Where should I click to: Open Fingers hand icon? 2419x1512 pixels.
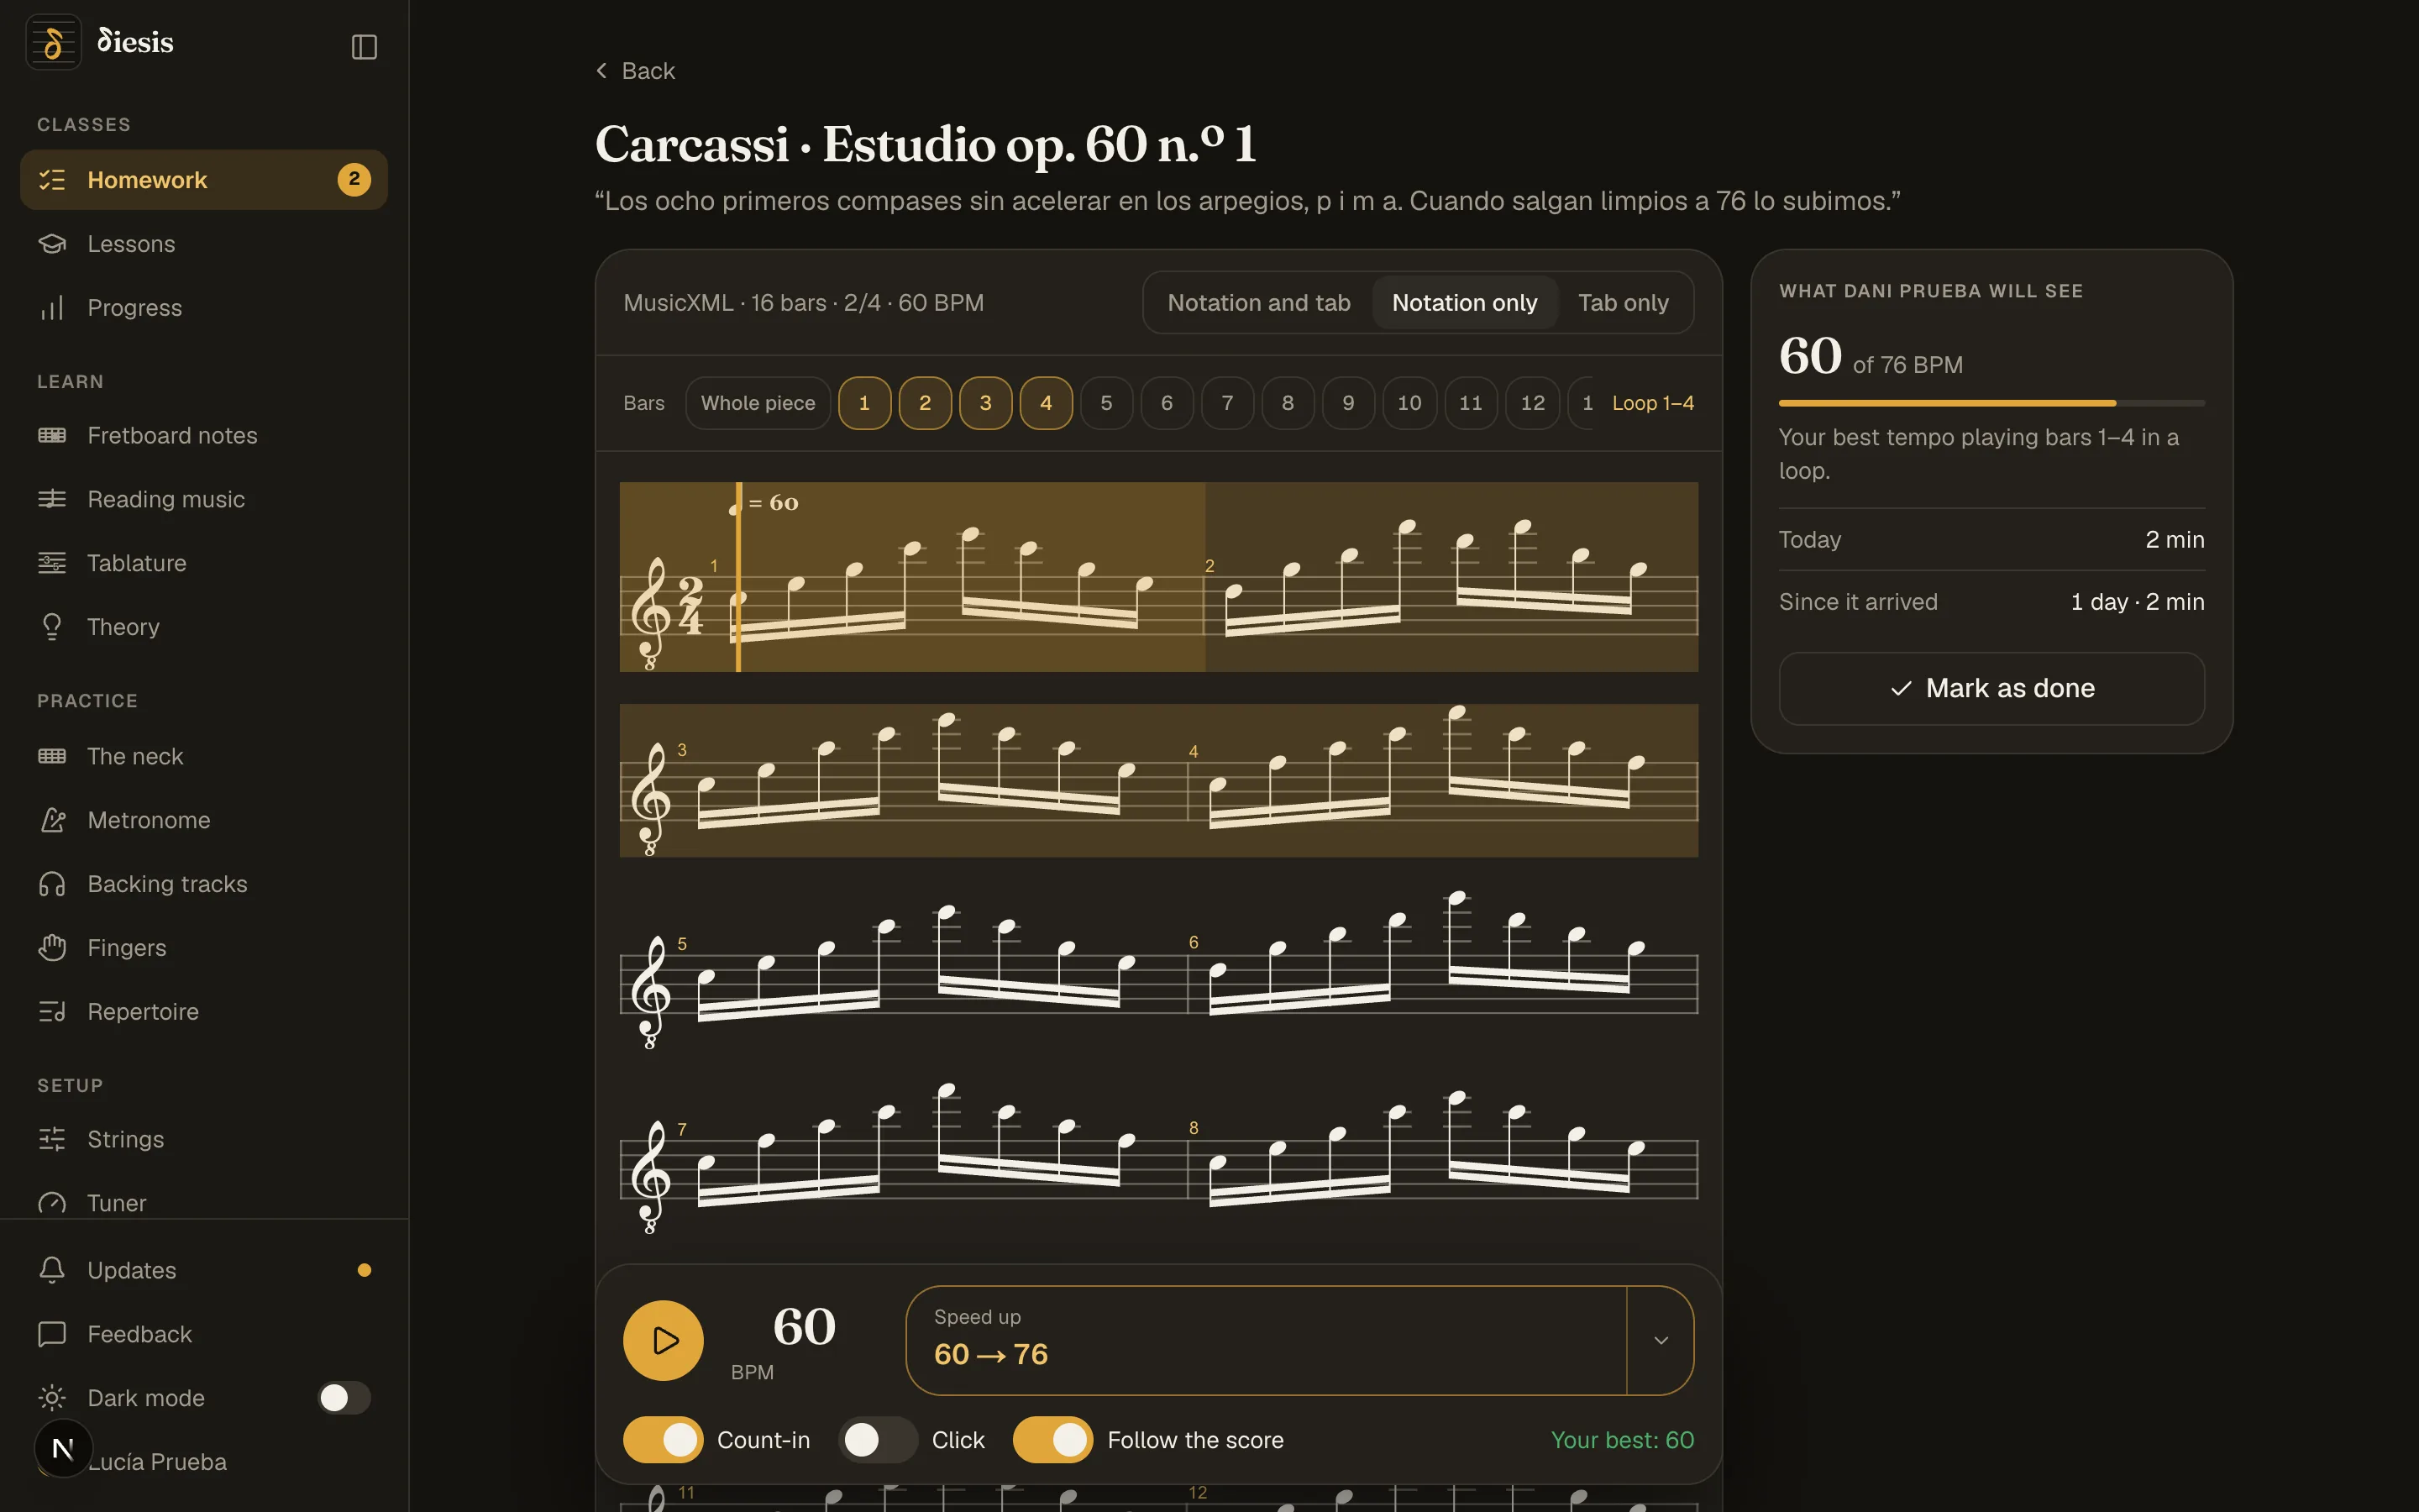(x=52, y=948)
